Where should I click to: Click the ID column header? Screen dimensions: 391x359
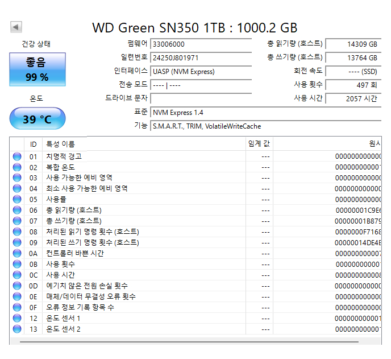pos(33,144)
